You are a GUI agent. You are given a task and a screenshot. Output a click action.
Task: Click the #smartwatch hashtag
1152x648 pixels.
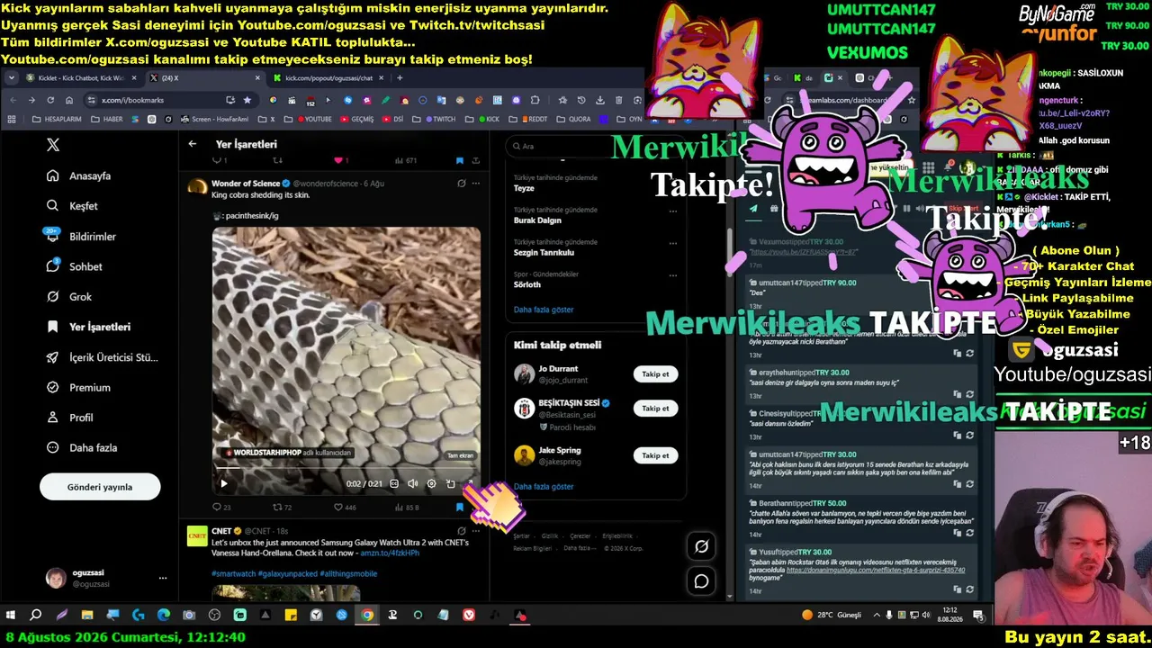click(233, 573)
